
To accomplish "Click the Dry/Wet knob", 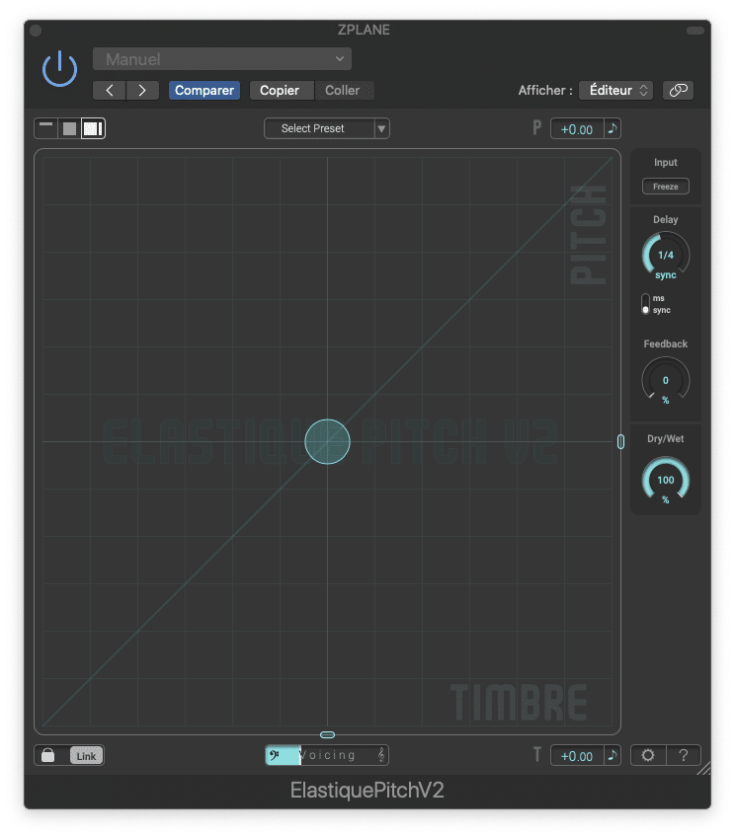I will (666, 480).
